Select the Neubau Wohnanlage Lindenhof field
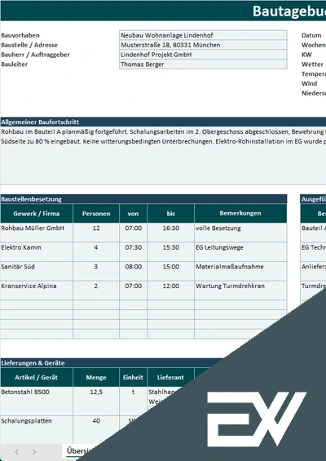This screenshot has height=461, width=326. [203, 35]
